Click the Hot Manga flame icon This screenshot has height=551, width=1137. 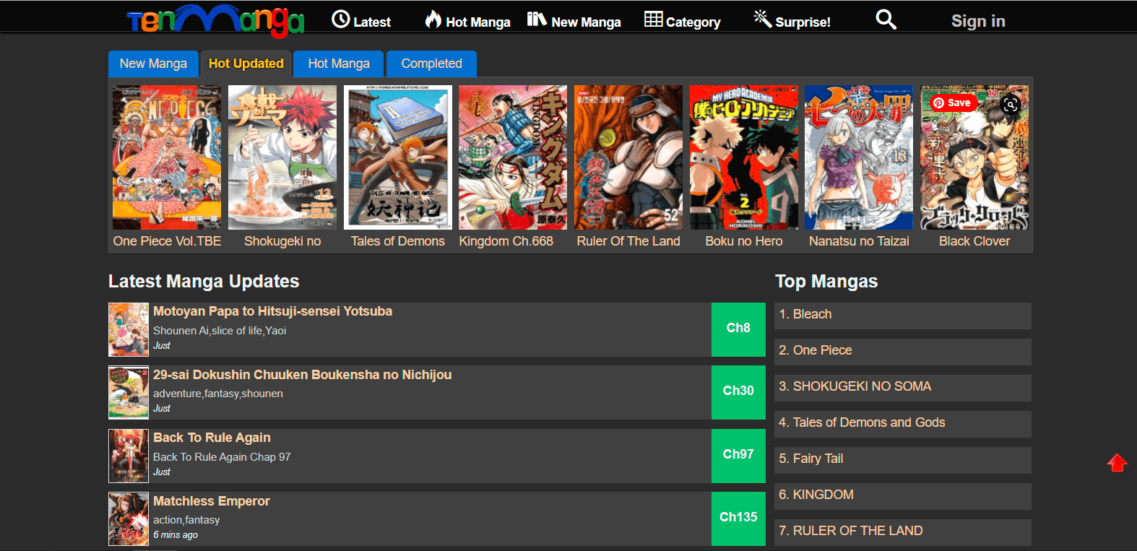[x=433, y=19]
